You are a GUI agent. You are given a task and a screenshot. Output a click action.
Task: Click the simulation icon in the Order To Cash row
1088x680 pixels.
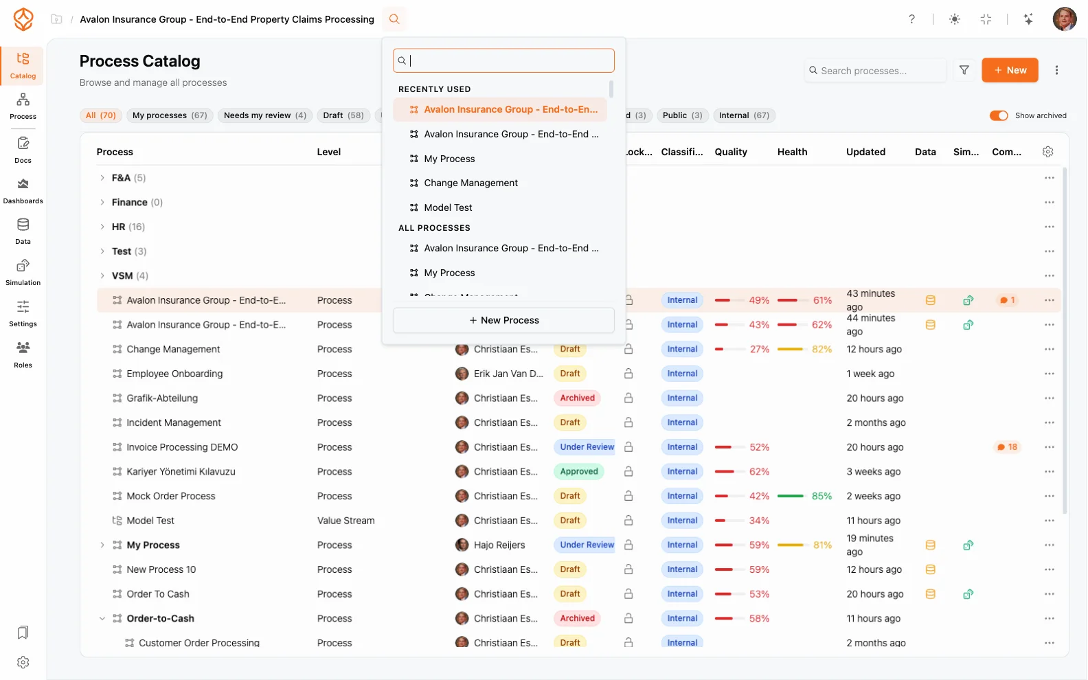pyautogui.click(x=968, y=594)
